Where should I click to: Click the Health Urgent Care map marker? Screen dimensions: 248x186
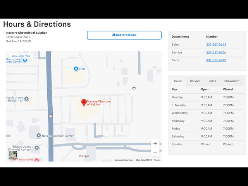[x=26, y=99]
